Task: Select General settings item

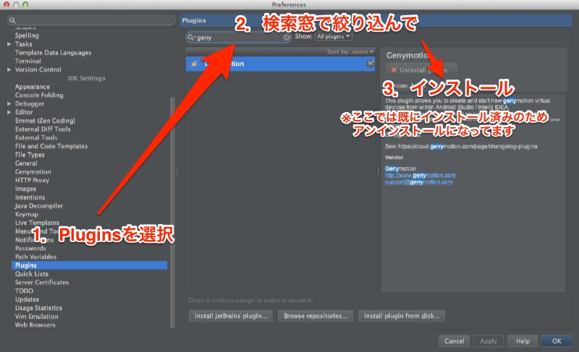Action: [26, 163]
